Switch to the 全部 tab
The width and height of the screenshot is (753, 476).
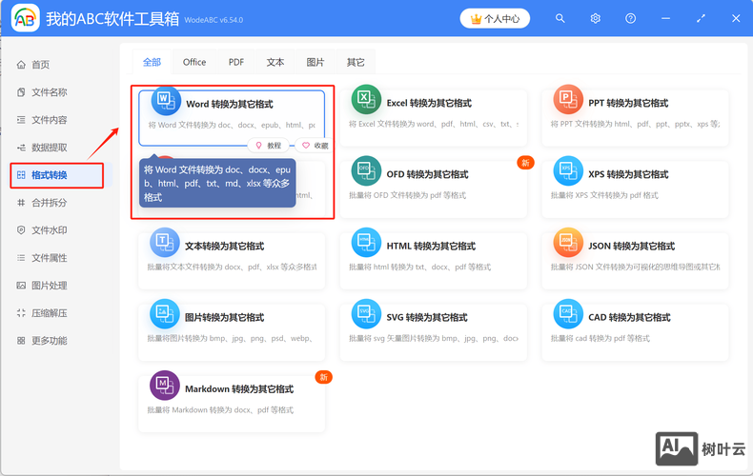152,62
